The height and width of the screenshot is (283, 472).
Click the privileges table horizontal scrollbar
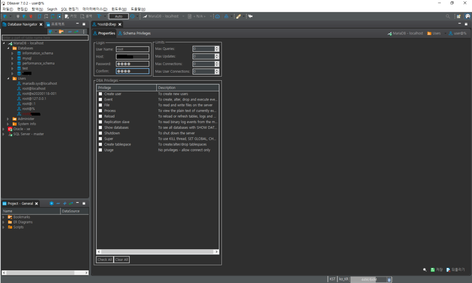[157, 252]
